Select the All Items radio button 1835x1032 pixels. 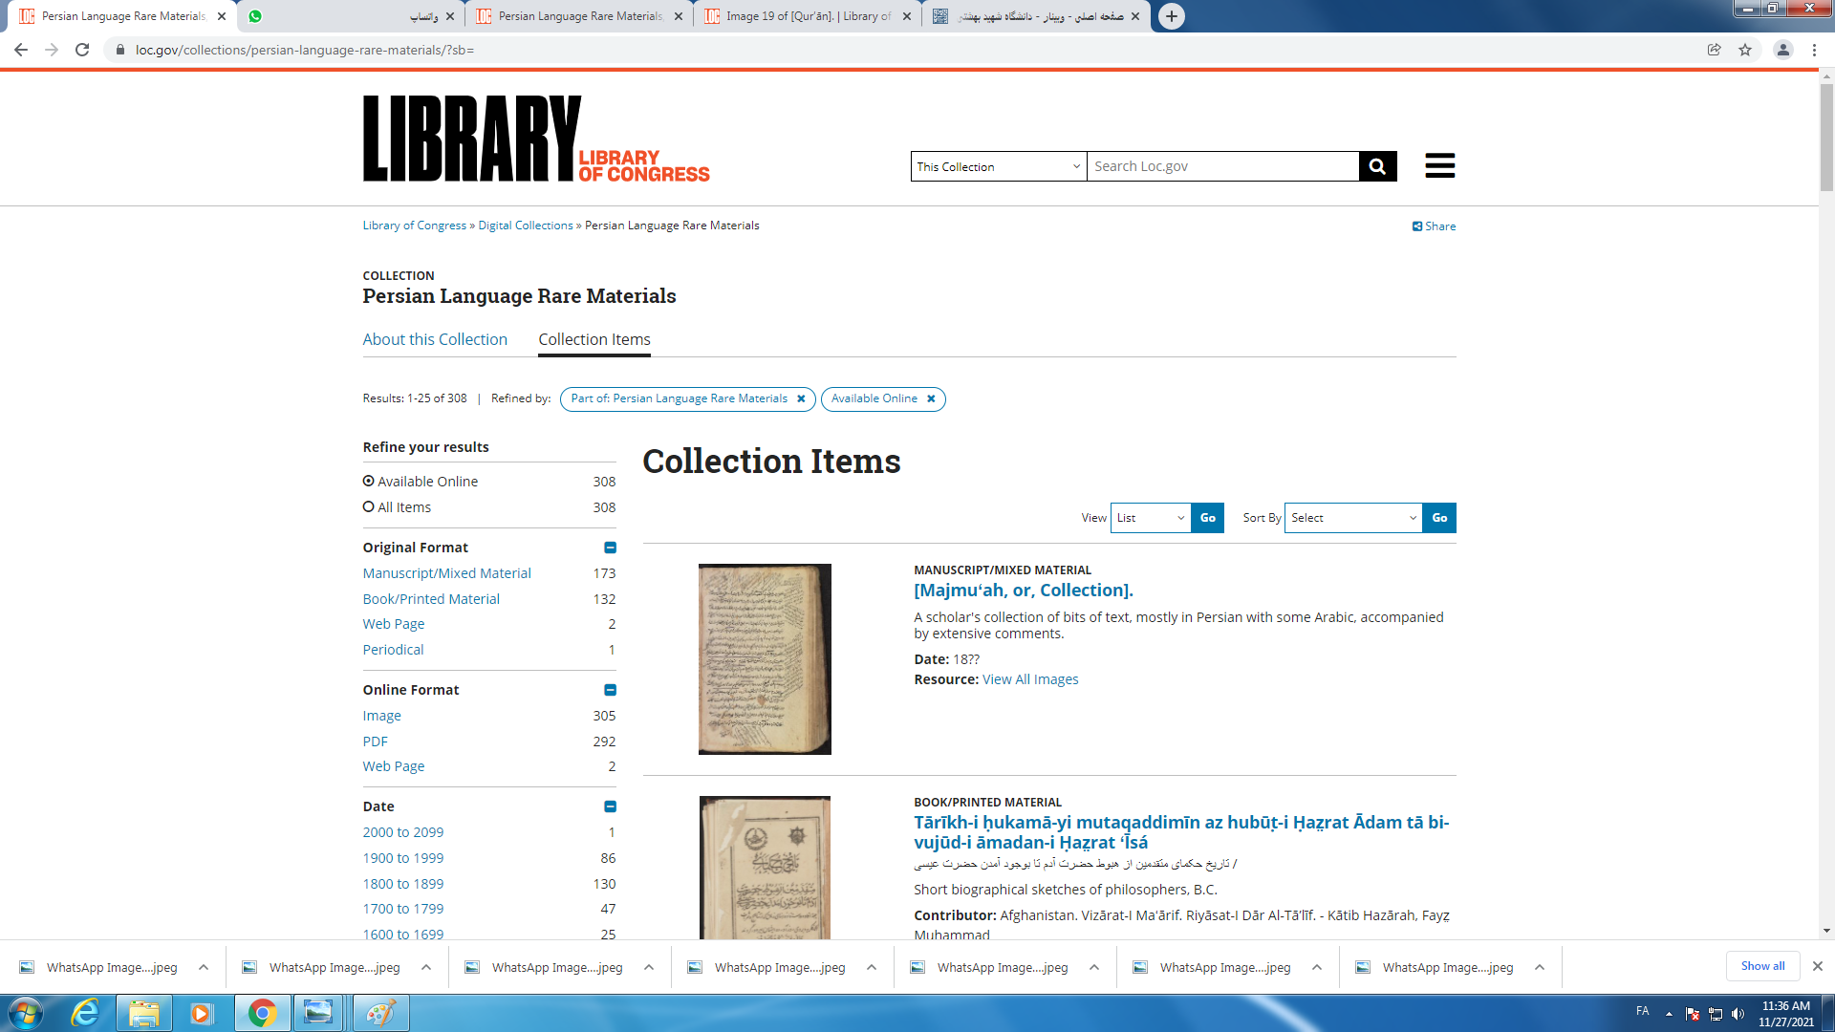tap(369, 507)
